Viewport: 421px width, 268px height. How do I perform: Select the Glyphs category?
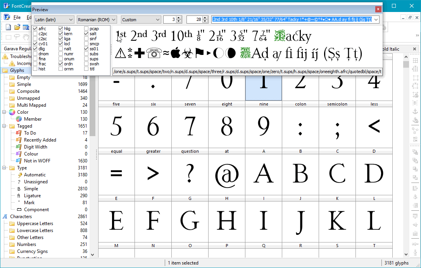click(17, 70)
